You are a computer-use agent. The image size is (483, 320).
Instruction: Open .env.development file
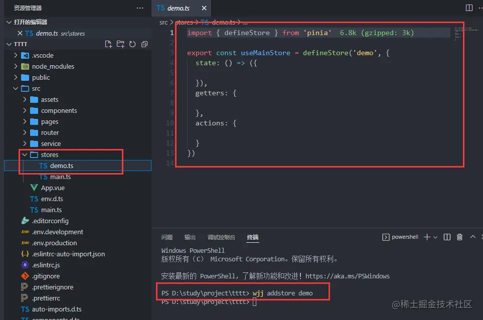coord(78,232)
